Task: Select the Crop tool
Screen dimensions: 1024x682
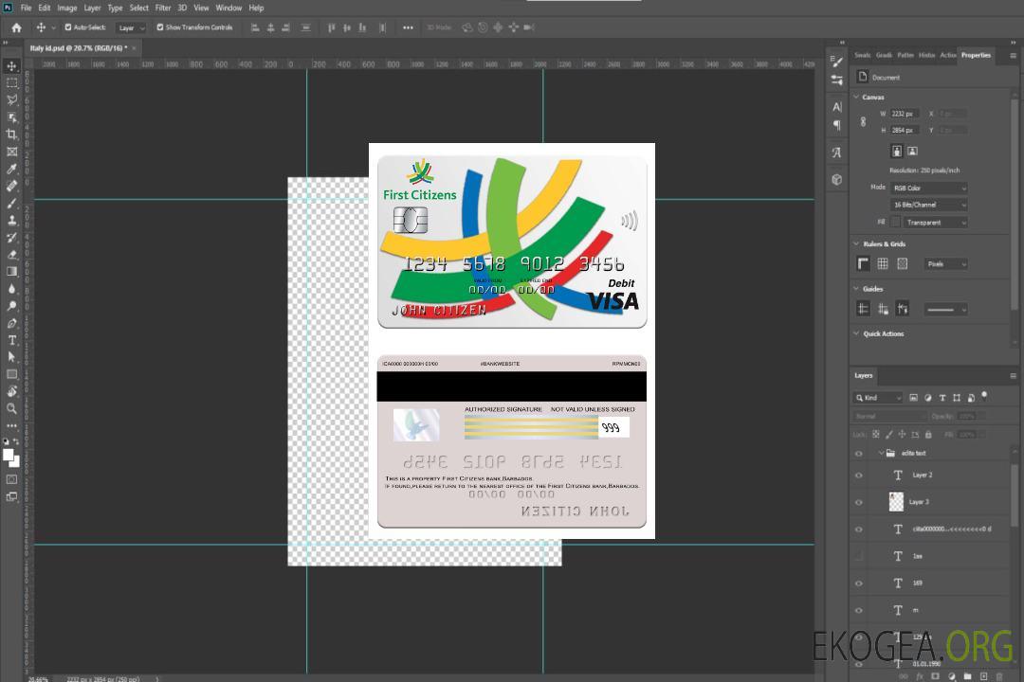Action: point(12,135)
